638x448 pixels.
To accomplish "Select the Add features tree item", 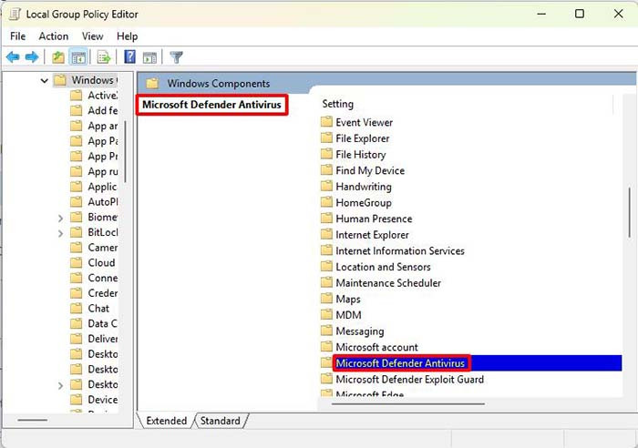I will pyautogui.click(x=102, y=110).
